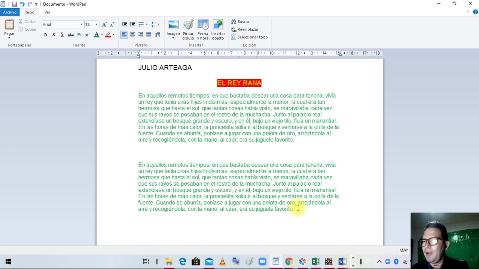Toggle subscript formatting
This screenshot has width=479, height=269.
click(79, 35)
